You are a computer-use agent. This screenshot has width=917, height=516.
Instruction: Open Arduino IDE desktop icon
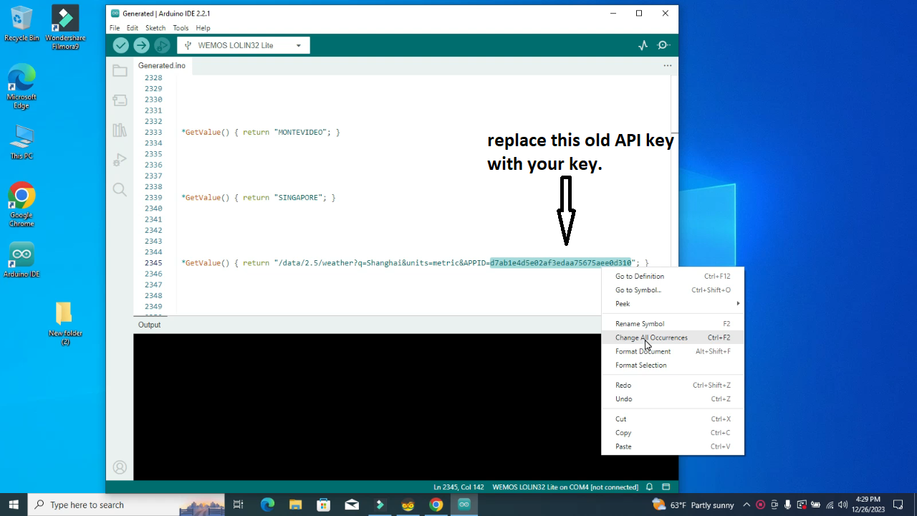21,259
